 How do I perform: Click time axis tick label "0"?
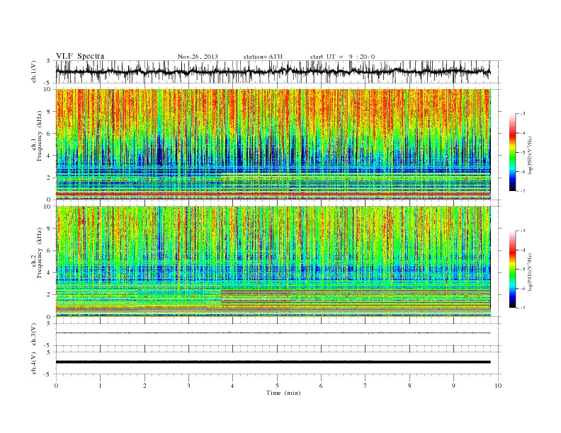[56, 386]
